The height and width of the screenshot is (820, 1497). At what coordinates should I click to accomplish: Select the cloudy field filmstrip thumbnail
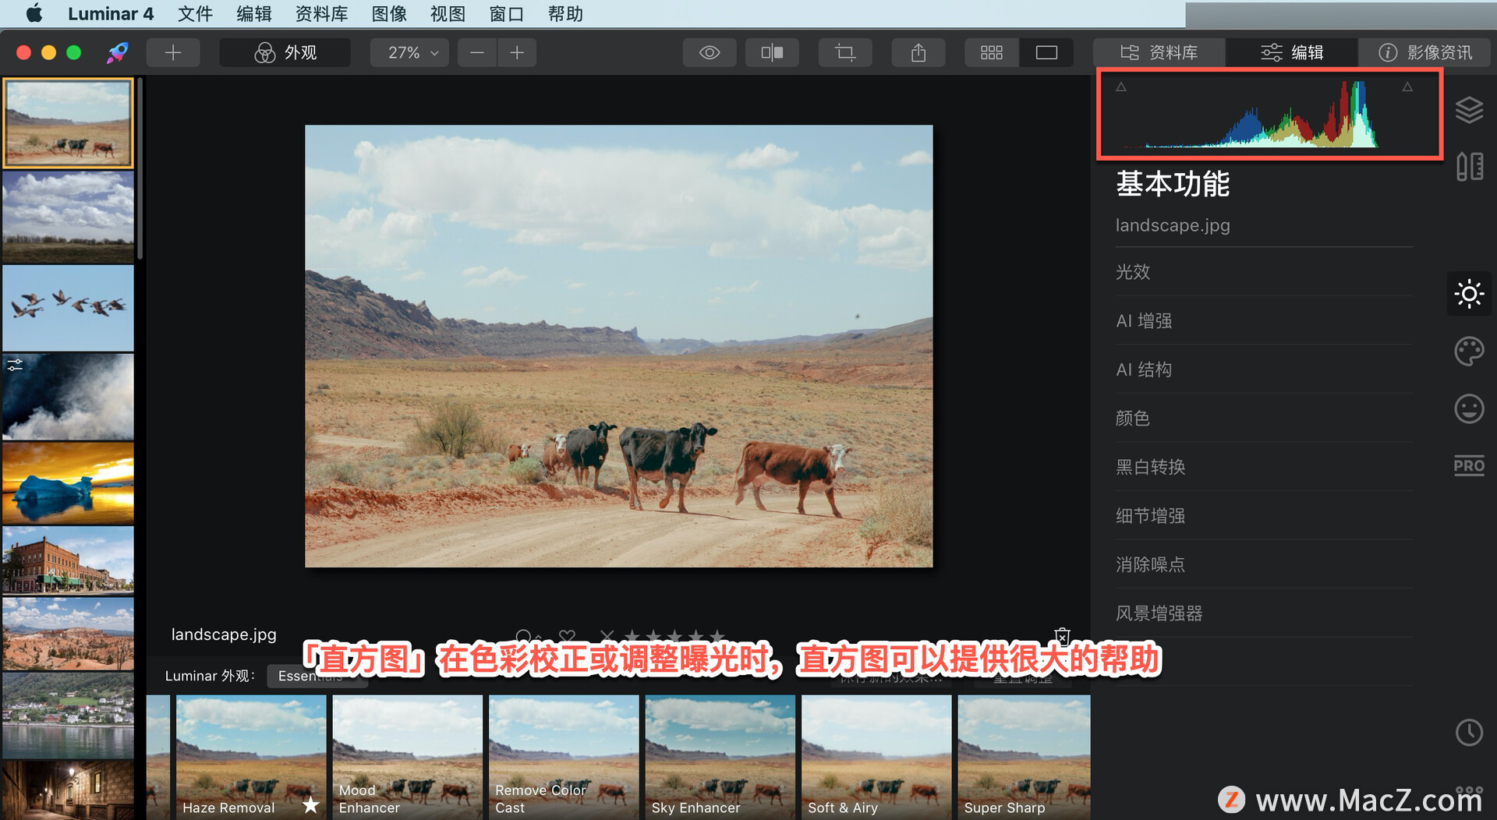tap(68, 217)
